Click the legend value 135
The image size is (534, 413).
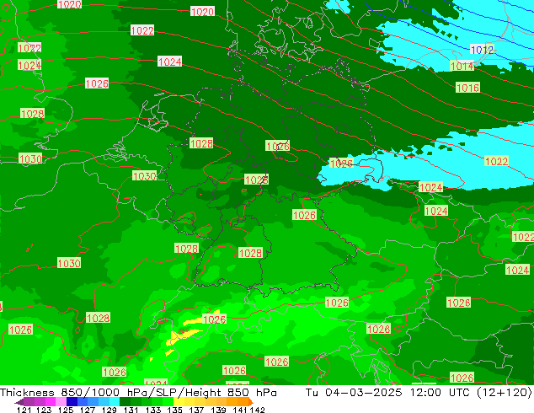[x=174, y=410]
